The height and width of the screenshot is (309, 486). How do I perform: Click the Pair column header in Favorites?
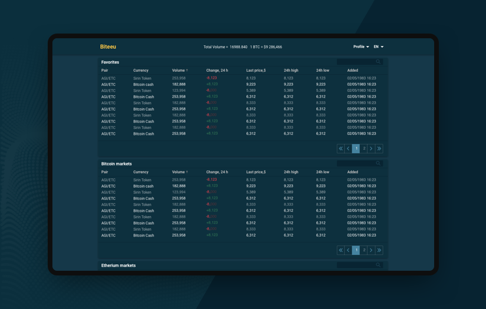(x=105, y=70)
